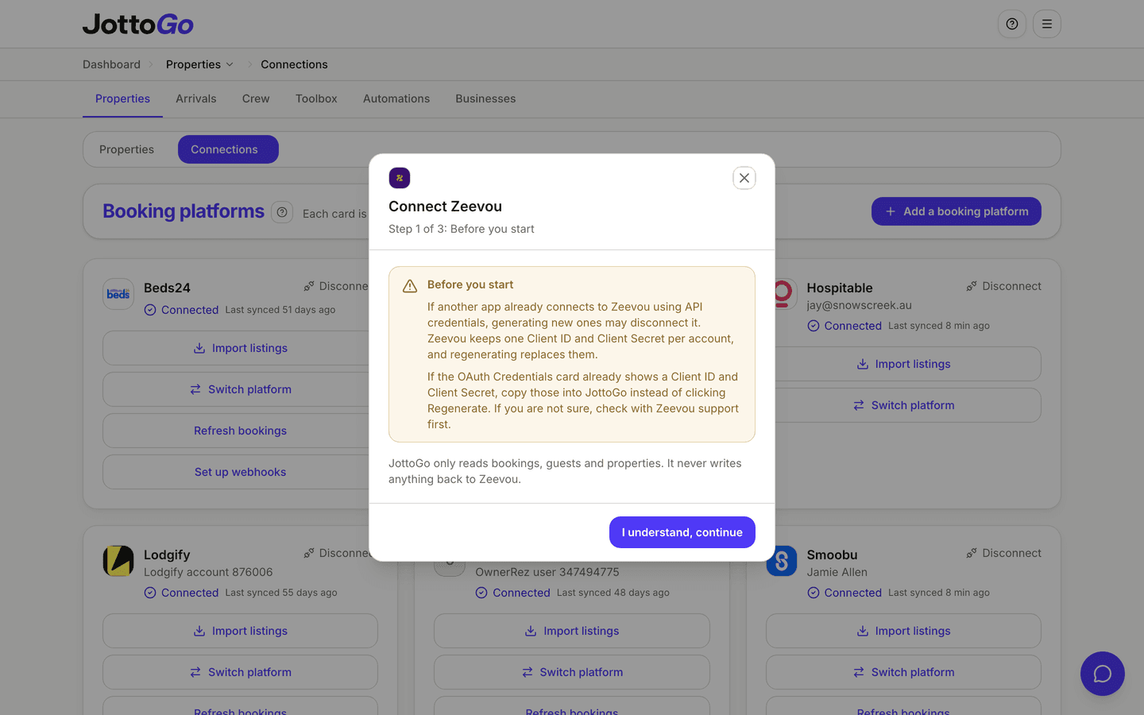Click the Connected status on the Smoobu card

click(844, 593)
